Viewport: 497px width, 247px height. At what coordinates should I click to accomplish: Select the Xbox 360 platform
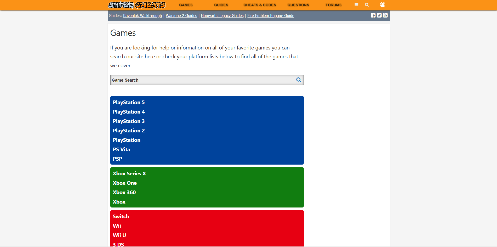tap(124, 192)
